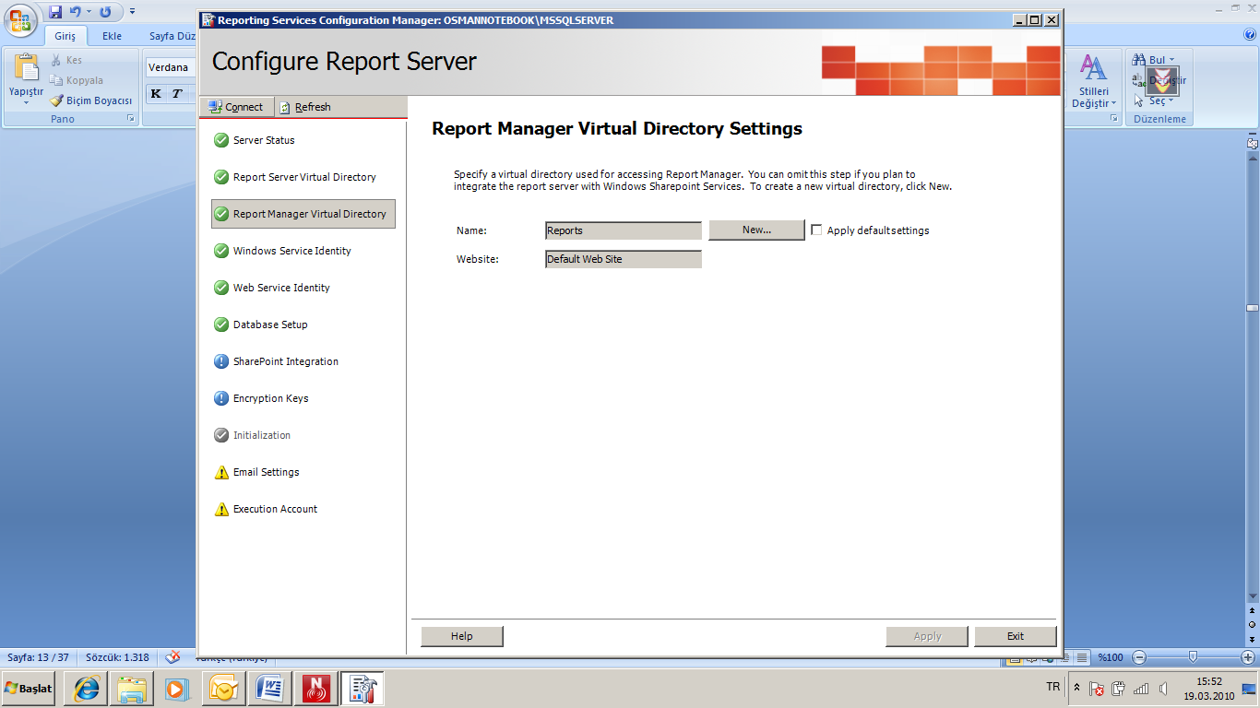The width and height of the screenshot is (1260, 708).
Task: Click zoom in plus button
Action: [x=1247, y=657]
